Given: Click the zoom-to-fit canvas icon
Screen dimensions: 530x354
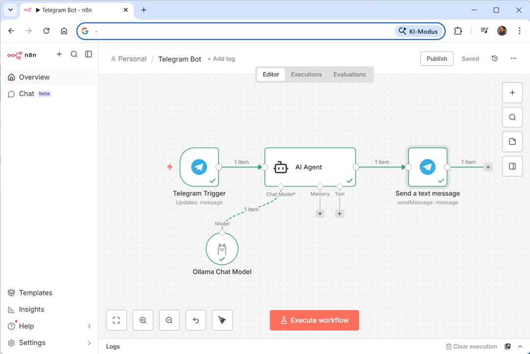Looking at the screenshot, I should (x=117, y=320).
